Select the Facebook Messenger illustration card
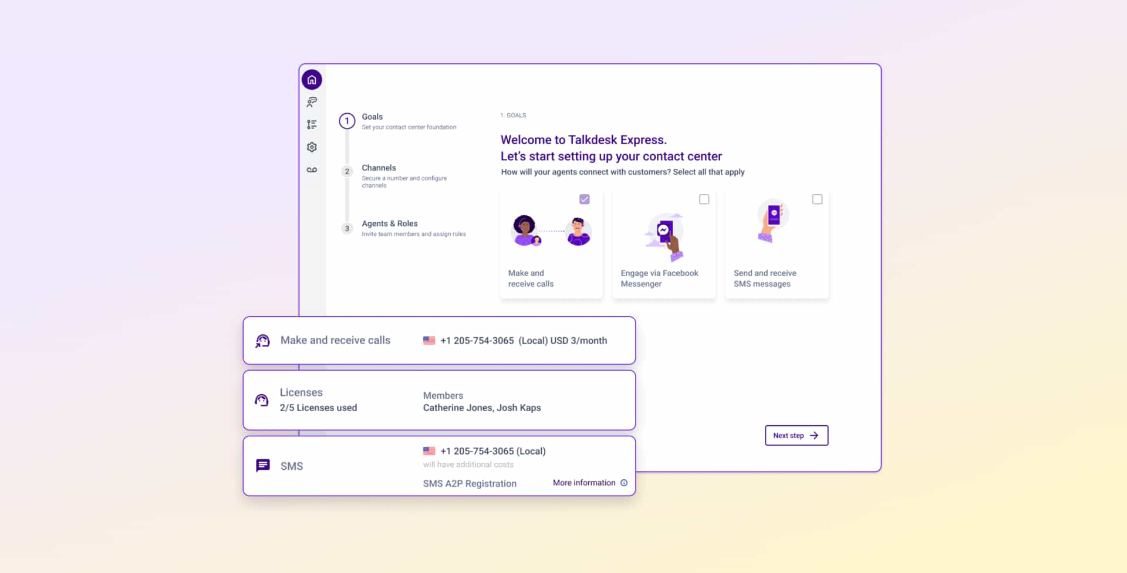Screen dimensions: 1127x573 tap(664, 245)
